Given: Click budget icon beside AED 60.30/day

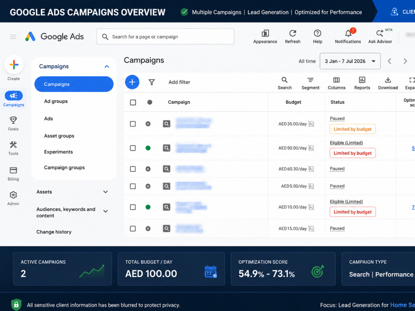Looking at the screenshot, I should coord(312,169).
